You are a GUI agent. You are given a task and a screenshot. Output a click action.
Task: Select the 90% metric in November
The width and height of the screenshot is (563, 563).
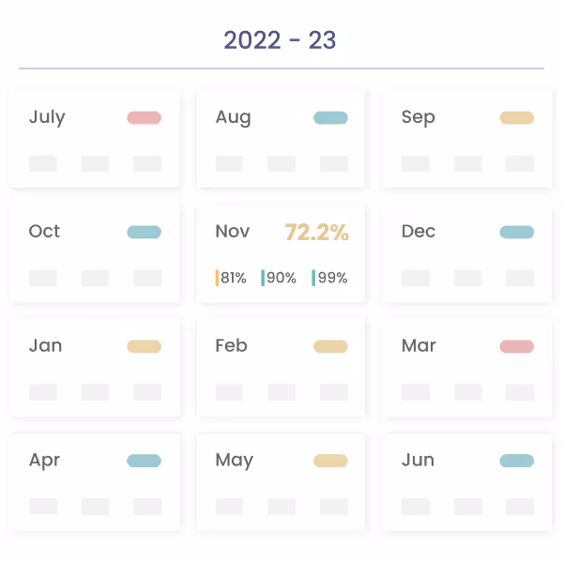click(280, 278)
